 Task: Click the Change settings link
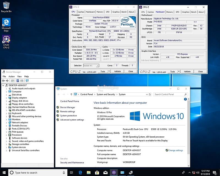click(x=175, y=150)
